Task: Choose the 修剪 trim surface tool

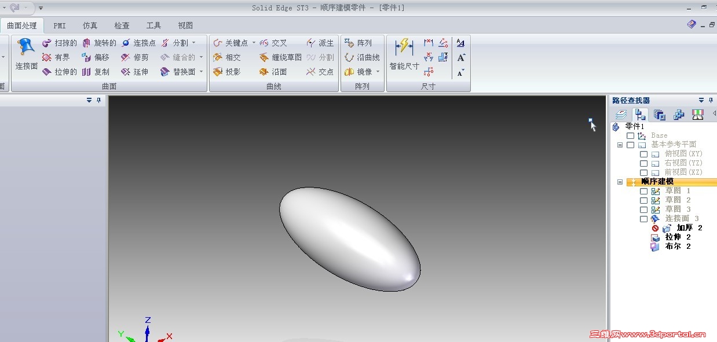Action: pyautogui.click(x=135, y=57)
